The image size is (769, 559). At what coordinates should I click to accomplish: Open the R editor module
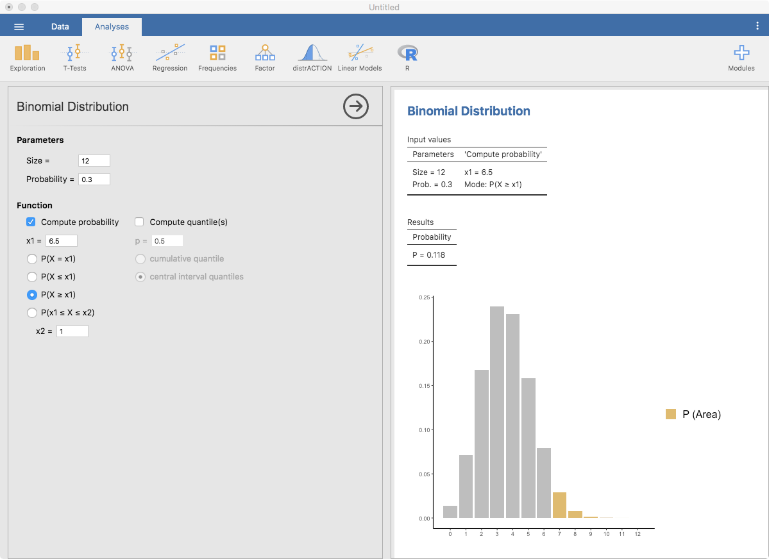click(x=407, y=57)
